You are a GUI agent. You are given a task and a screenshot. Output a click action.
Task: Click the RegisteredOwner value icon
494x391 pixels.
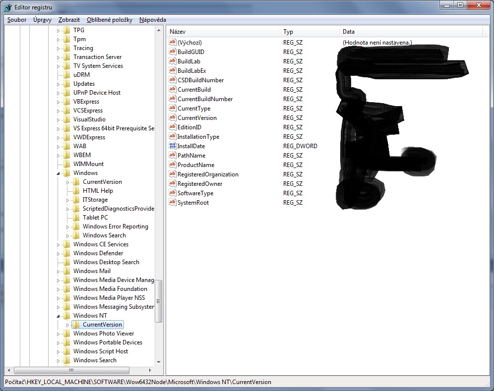point(172,183)
